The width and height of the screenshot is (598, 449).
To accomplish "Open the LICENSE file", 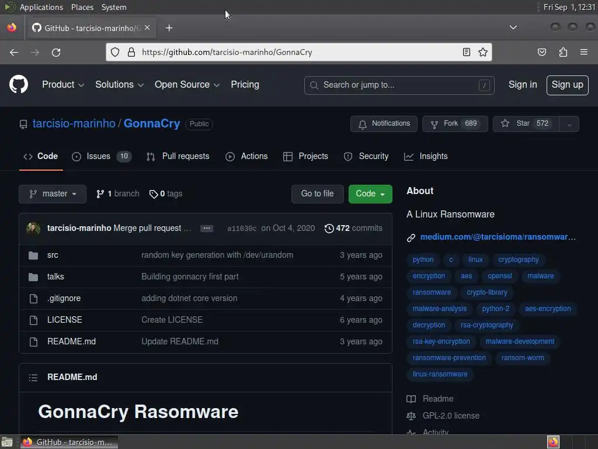I will pos(64,320).
